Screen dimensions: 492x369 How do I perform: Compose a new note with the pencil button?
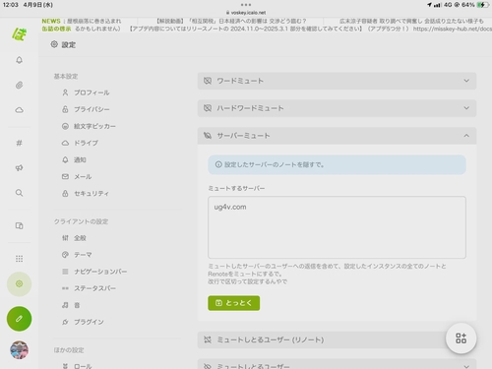(19, 319)
